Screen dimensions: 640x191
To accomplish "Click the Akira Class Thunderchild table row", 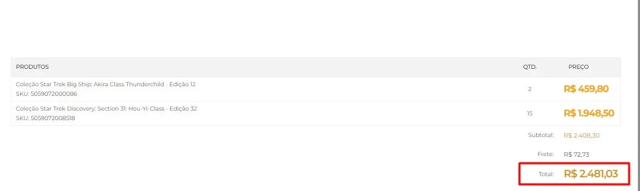I will coord(315,89).
